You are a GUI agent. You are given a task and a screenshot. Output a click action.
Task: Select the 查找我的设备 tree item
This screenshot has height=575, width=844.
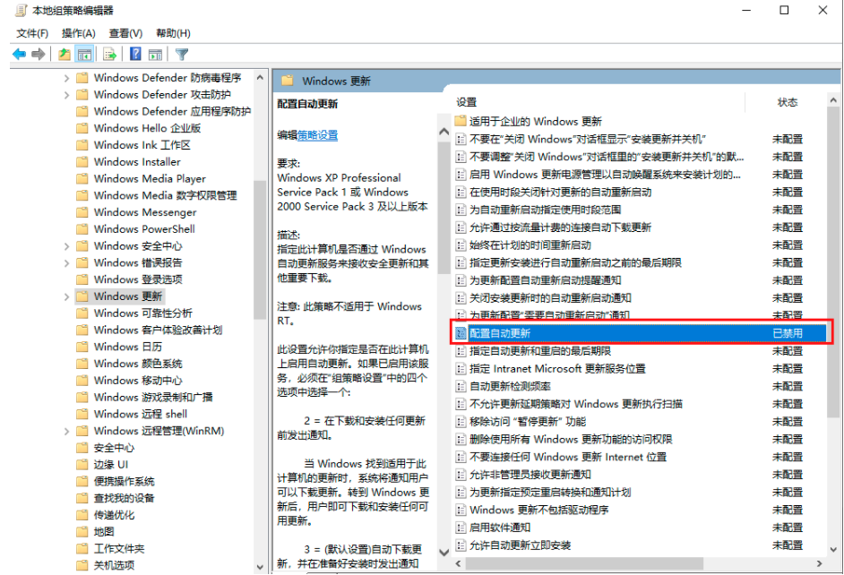coord(124,498)
